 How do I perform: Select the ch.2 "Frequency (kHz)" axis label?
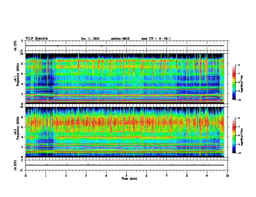(x=18, y=128)
